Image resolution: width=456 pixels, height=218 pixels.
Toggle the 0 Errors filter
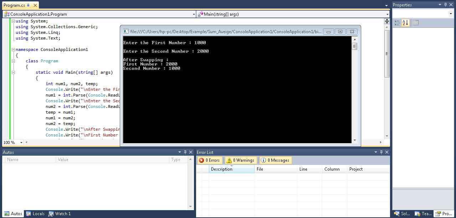209,160
